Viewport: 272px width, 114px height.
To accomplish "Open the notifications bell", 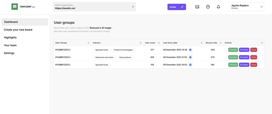I will coord(218,7).
